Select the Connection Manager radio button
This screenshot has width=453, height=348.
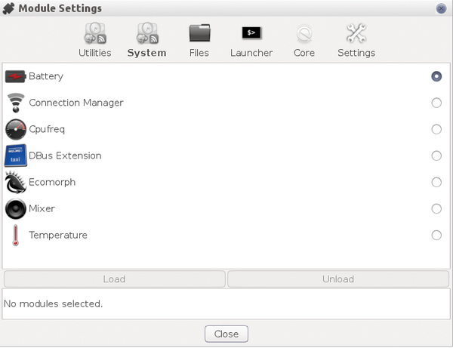(436, 103)
